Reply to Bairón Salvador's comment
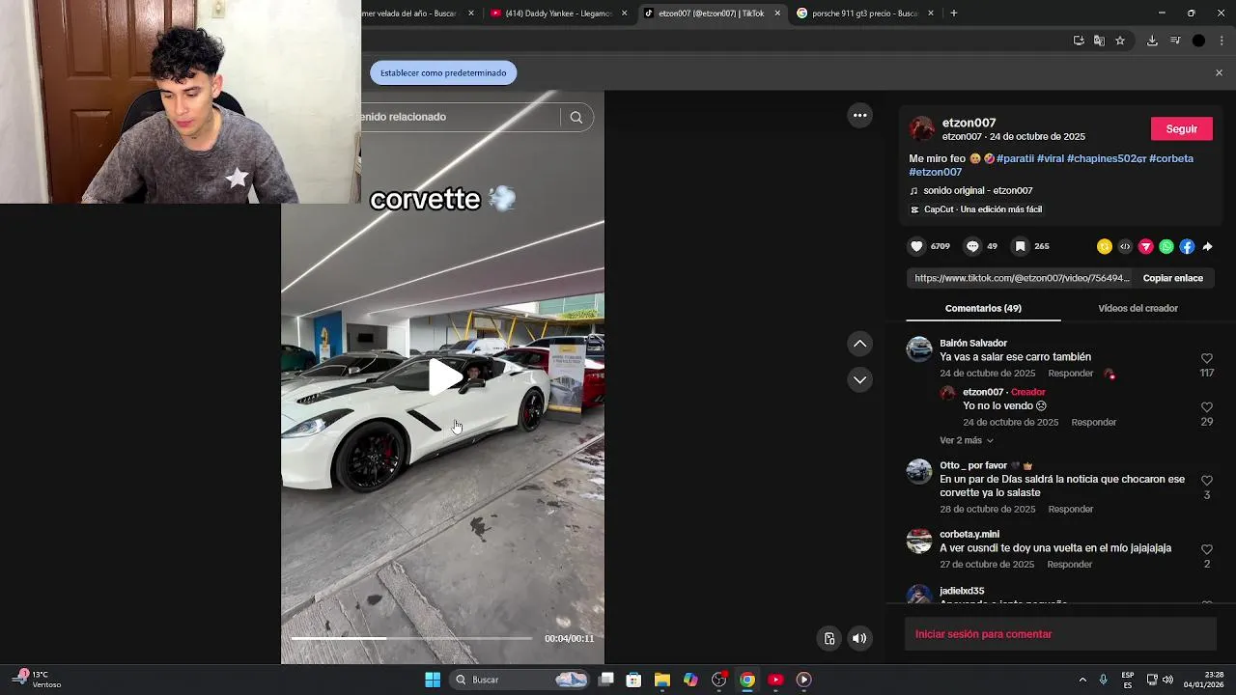1236x695 pixels. (x=1071, y=374)
